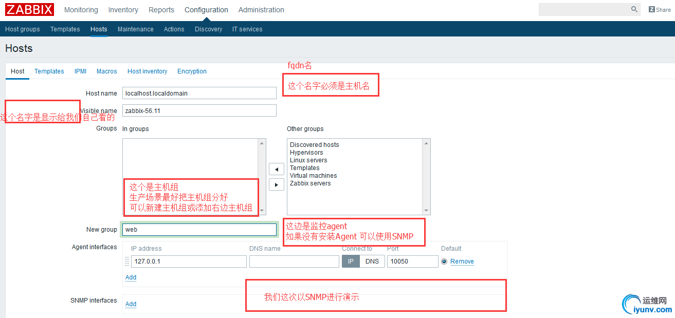The image size is (675, 318).
Task: Click the scrollbar of the In groups list
Action: pyautogui.click(x=262, y=177)
